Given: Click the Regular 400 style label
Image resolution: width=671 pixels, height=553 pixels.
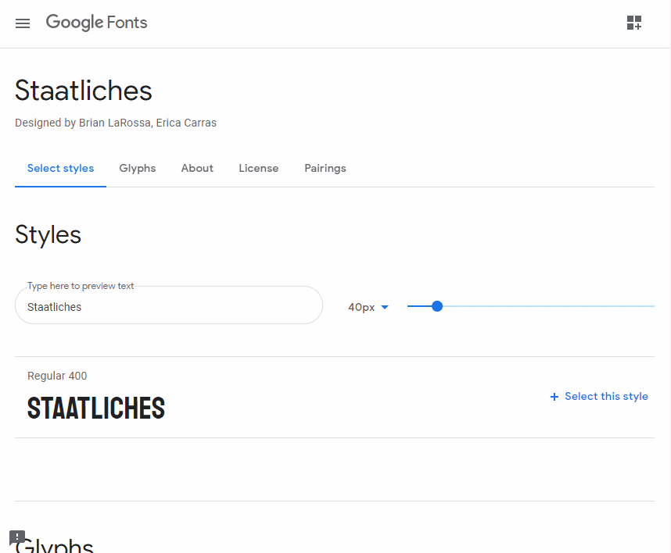Looking at the screenshot, I should point(57,376).
